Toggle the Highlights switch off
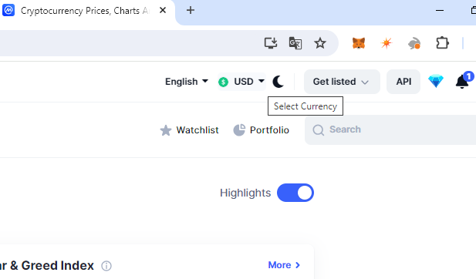 (x=295, y=193)
